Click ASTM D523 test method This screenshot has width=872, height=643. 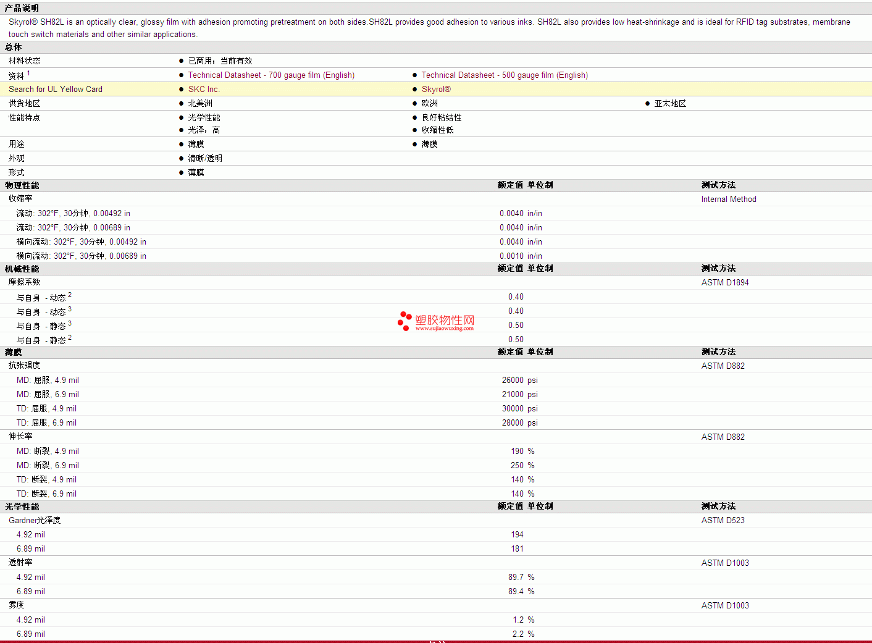point(723,520)
